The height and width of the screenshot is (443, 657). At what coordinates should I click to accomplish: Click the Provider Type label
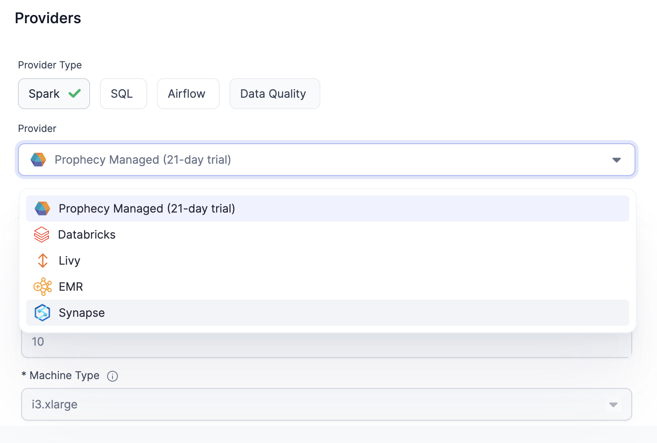coord(50,65)
